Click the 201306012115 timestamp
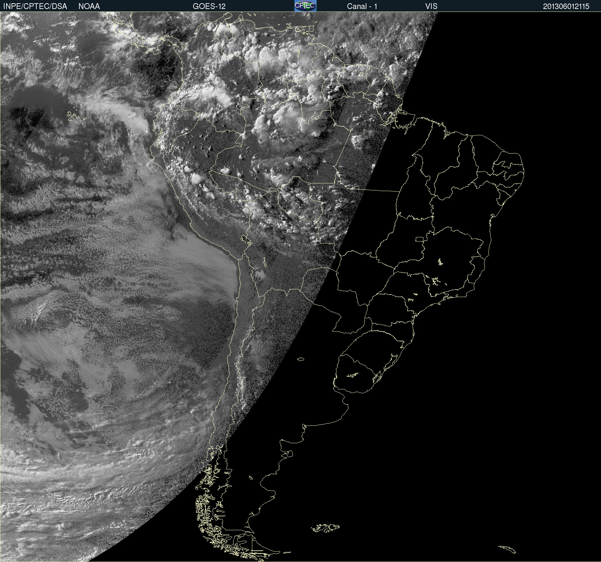The height and width of the screenshot is (562, 601). [x=566, y=6]
